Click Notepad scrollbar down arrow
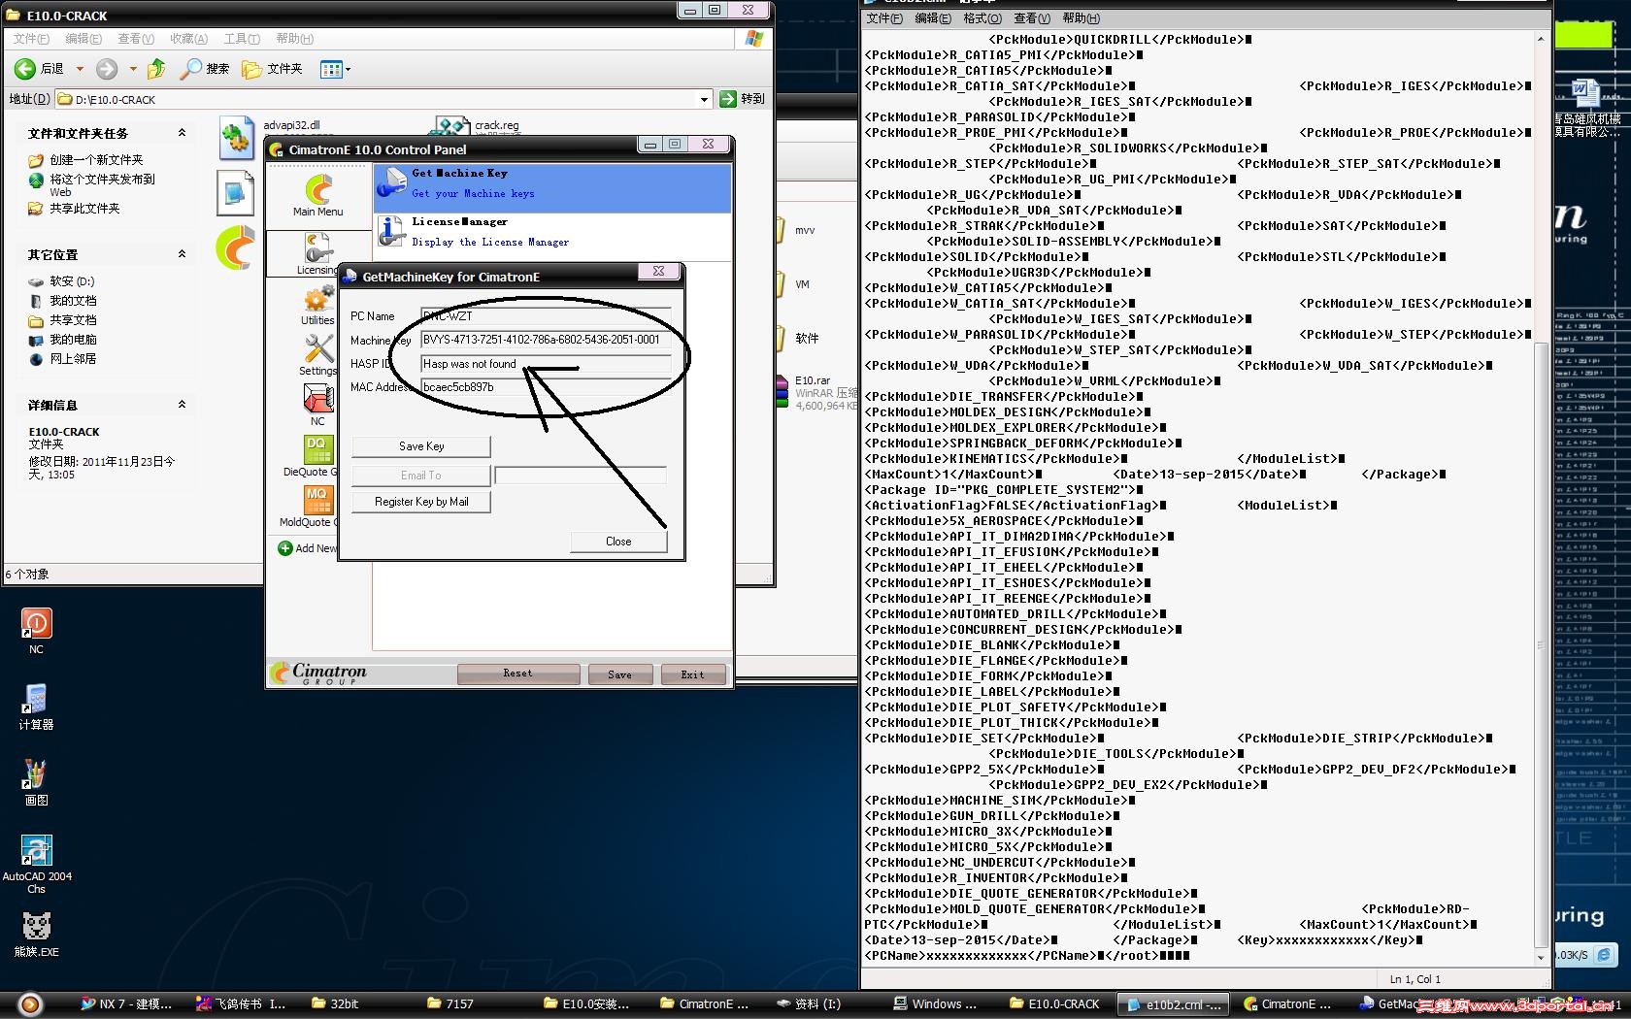 pos(1541,957)
